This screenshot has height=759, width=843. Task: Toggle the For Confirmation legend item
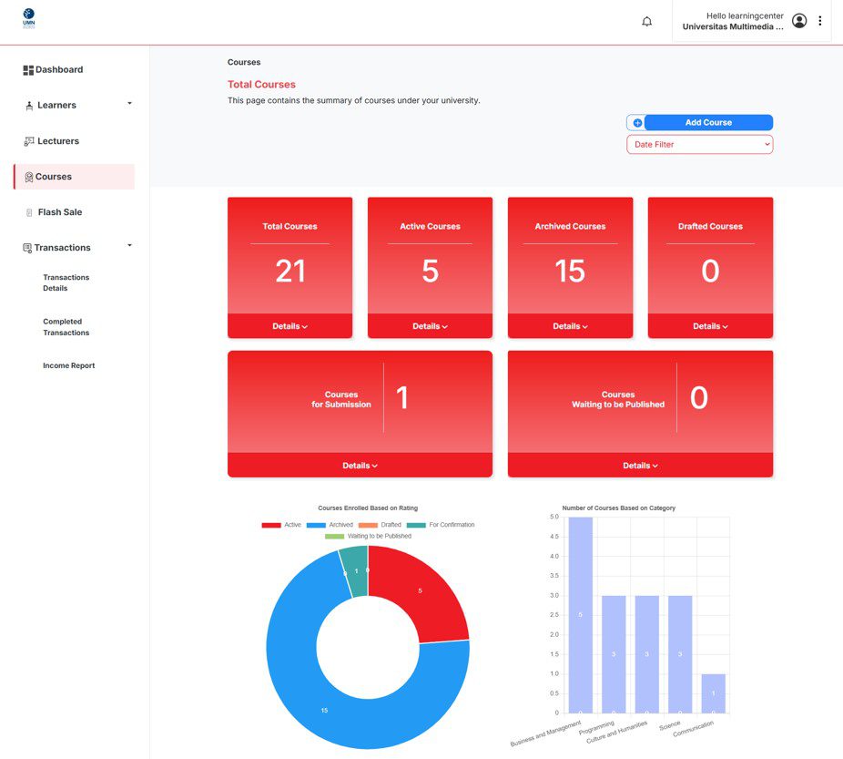[x=441, y=525]
